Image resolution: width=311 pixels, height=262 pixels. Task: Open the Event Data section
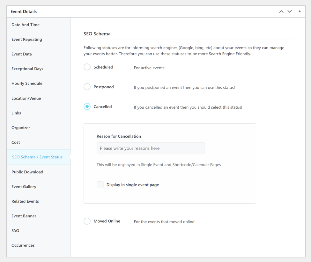tap(22, 54)
